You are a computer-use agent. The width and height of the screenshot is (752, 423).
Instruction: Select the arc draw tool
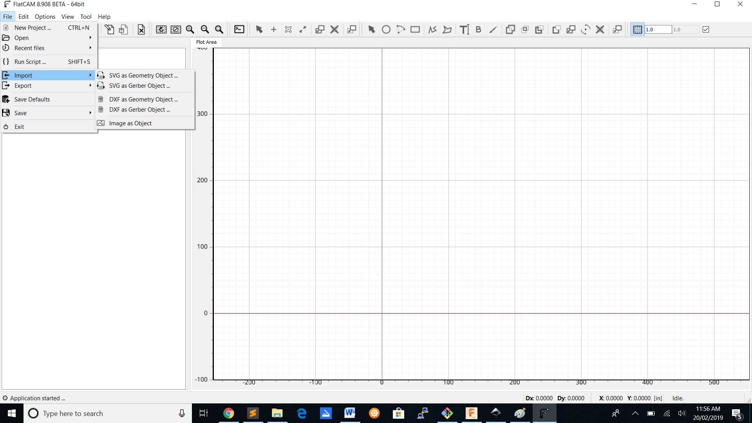[401, 29]
